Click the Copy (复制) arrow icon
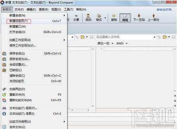177x129 pixels. click(114, 18)
